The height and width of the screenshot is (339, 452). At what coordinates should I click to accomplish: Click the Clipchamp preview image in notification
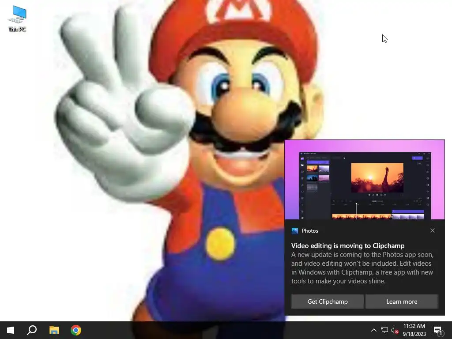365,180
